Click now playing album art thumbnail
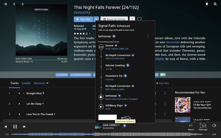Viewport: 221px width, 138px height. point(98,126)
